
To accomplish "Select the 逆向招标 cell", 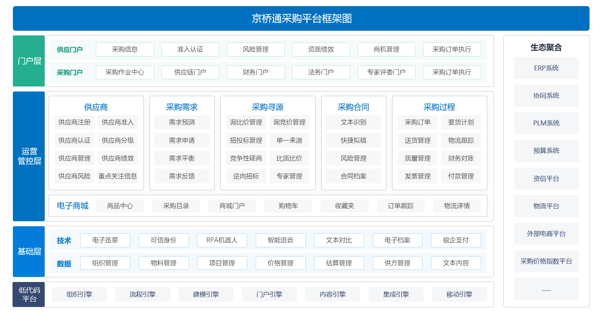I will (246, 176).
